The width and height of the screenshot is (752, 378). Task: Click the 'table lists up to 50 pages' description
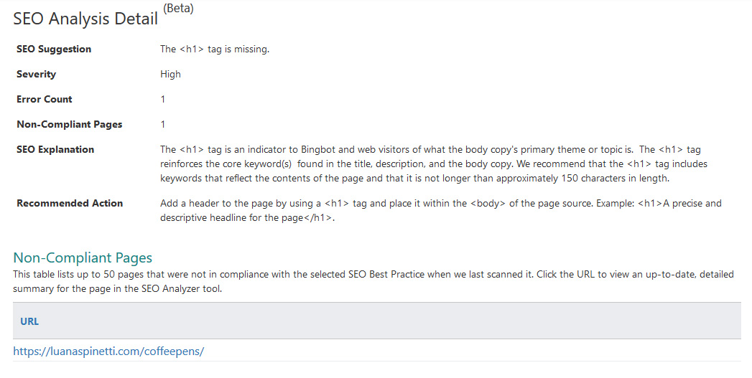373,281
